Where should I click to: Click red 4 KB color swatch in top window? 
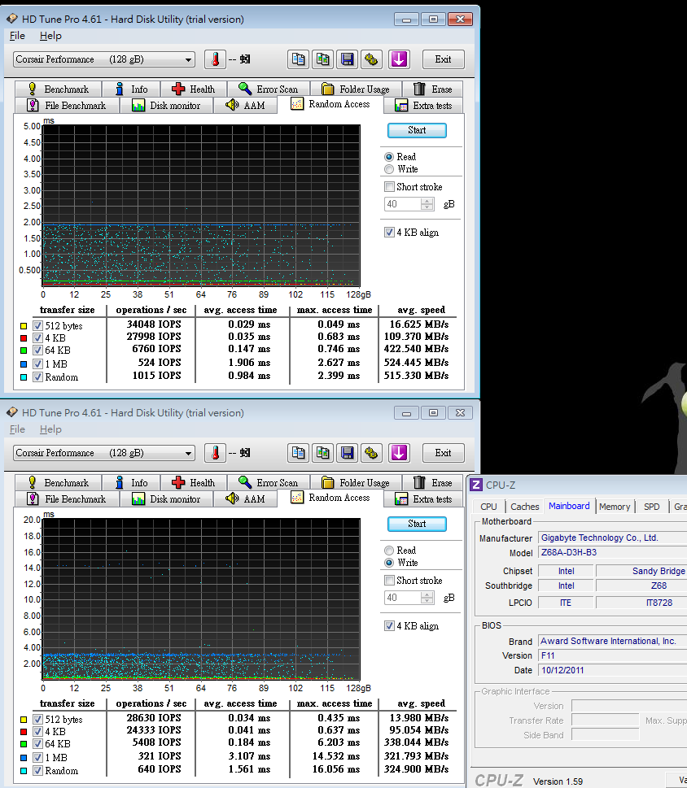(24, 338)
